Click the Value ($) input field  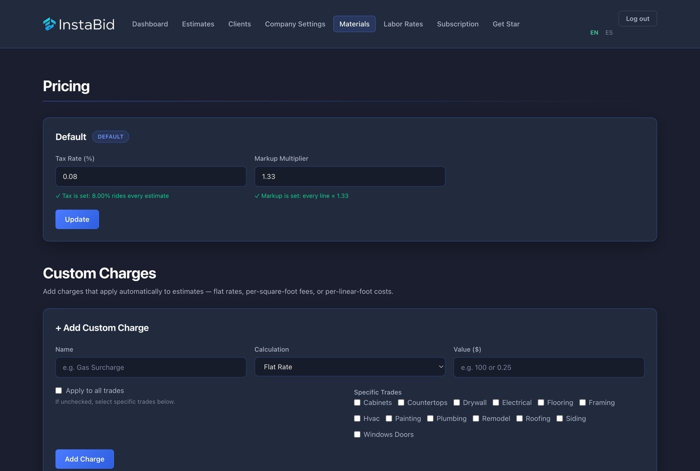click(549, 367)
